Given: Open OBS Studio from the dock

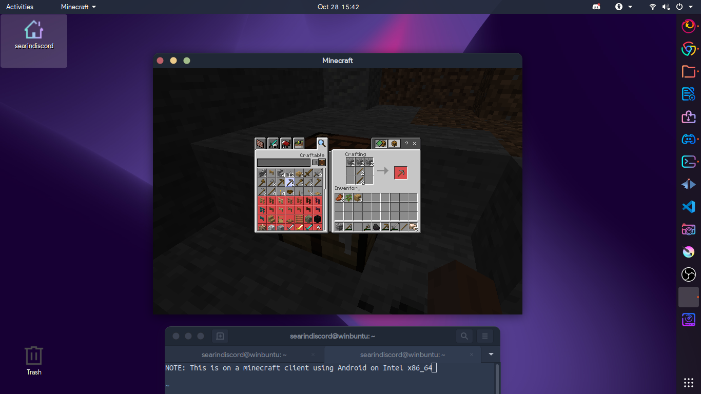Looking at the screenshot, I should coord(689,274).
